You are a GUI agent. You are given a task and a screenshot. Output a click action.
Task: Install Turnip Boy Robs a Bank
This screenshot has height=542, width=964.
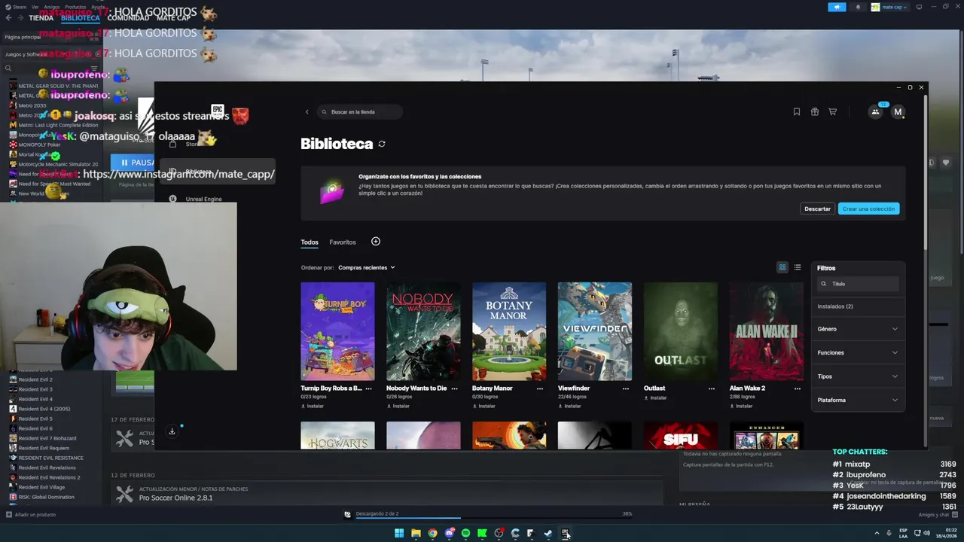point(313,406)
